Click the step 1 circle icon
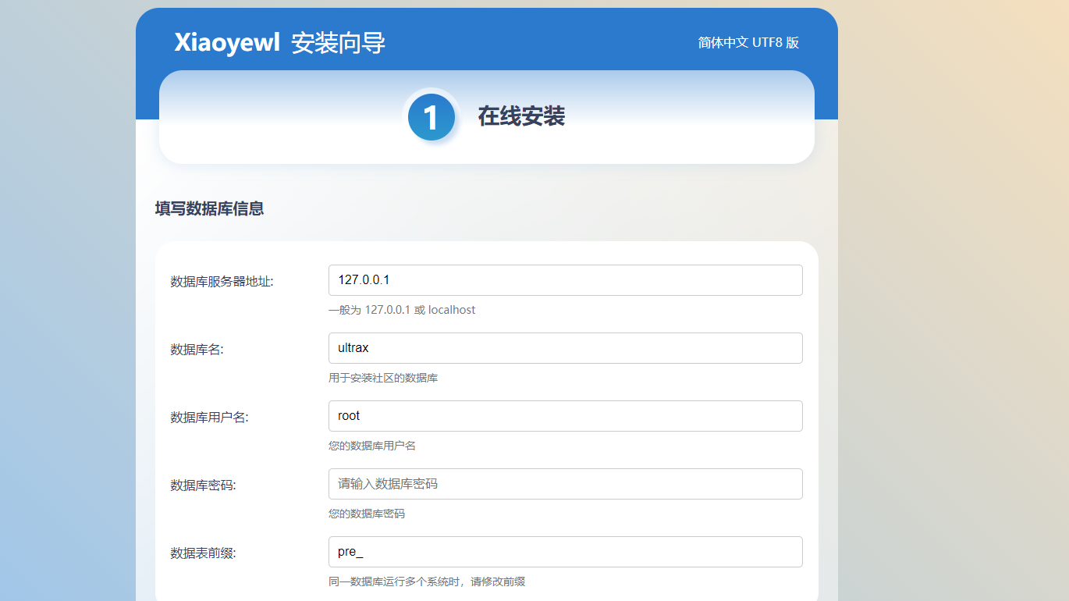Image resolution: width=1069 pixels, height=601 pixels. coord(431,117)
